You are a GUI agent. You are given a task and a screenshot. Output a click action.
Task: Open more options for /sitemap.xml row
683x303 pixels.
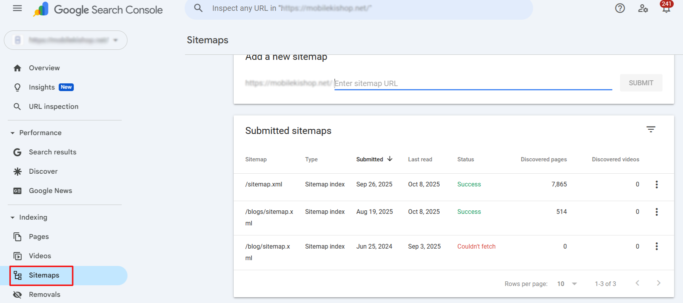[x=657, y=185]
